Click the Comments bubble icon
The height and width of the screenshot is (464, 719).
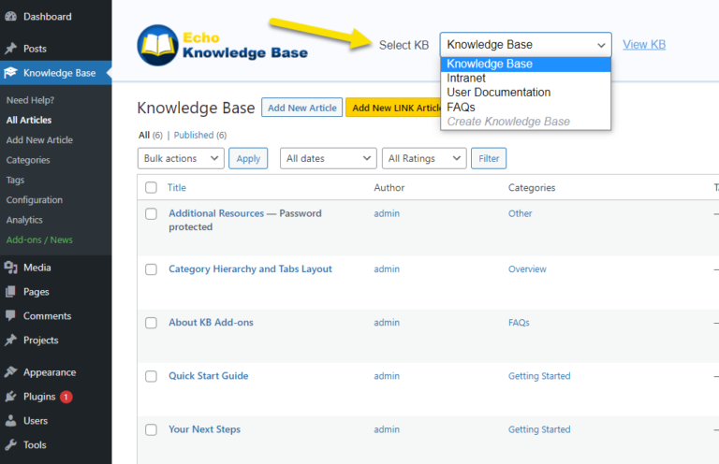pyautogui.click(x=10, y=316)
